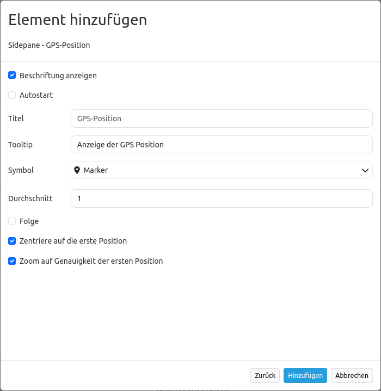Click the Symbol field label
Viewport: 381px width, 391px height.
(x=21, y=170)
